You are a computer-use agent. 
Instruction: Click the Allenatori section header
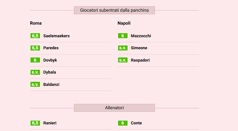coord(114,108)
